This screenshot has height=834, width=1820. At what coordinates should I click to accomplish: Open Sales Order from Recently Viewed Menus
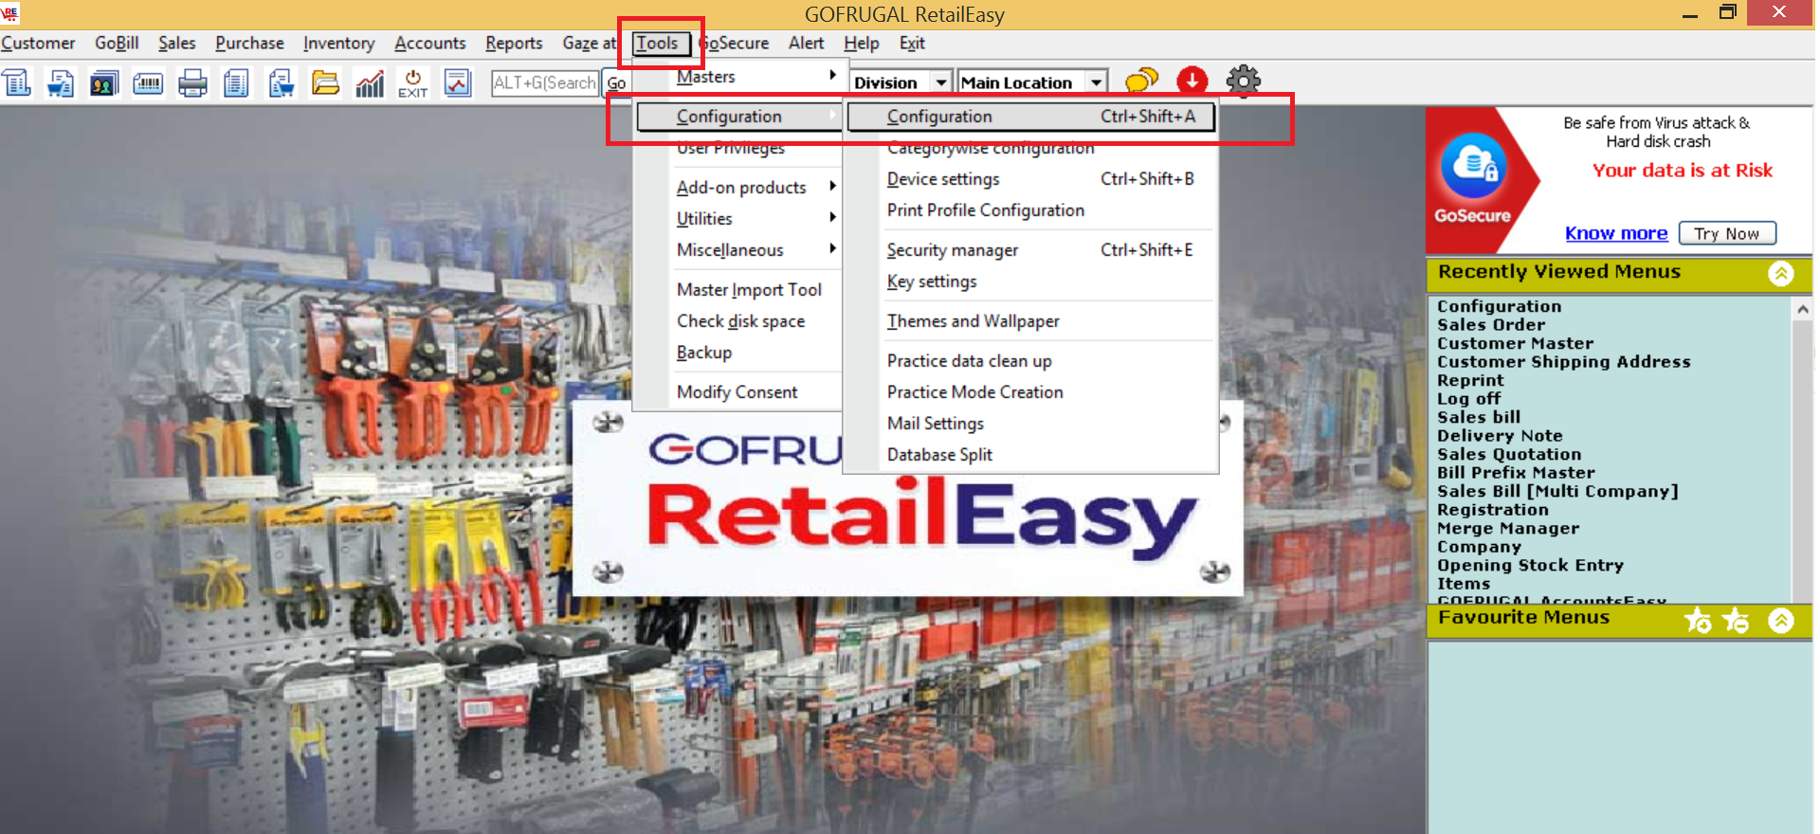point(1491,325)
